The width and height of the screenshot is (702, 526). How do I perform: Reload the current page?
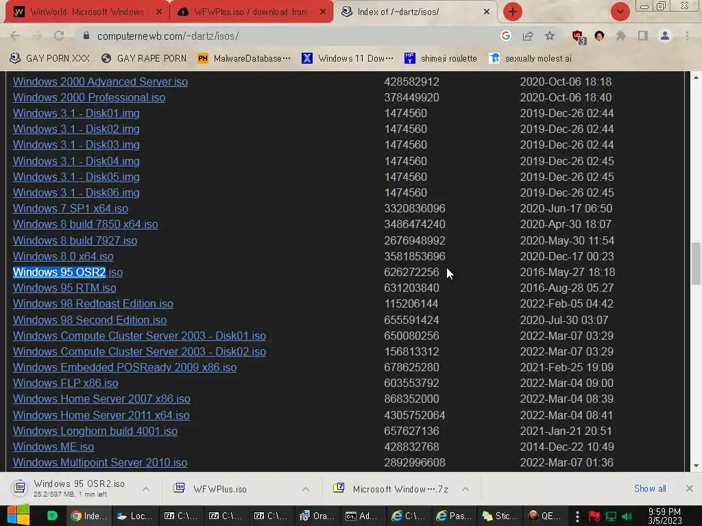(59, 36)
